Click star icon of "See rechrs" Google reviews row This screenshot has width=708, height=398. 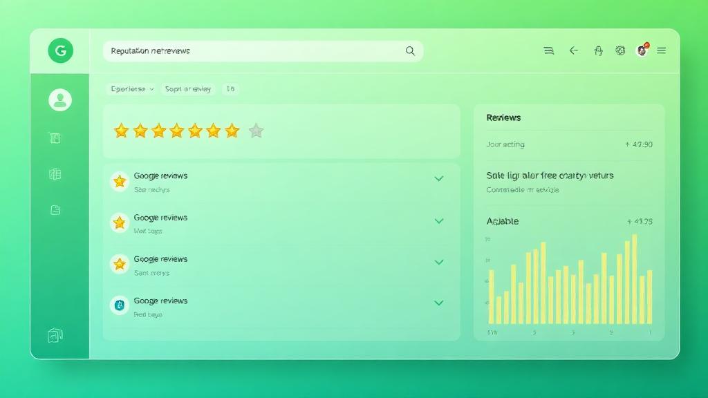pos(120,182)
